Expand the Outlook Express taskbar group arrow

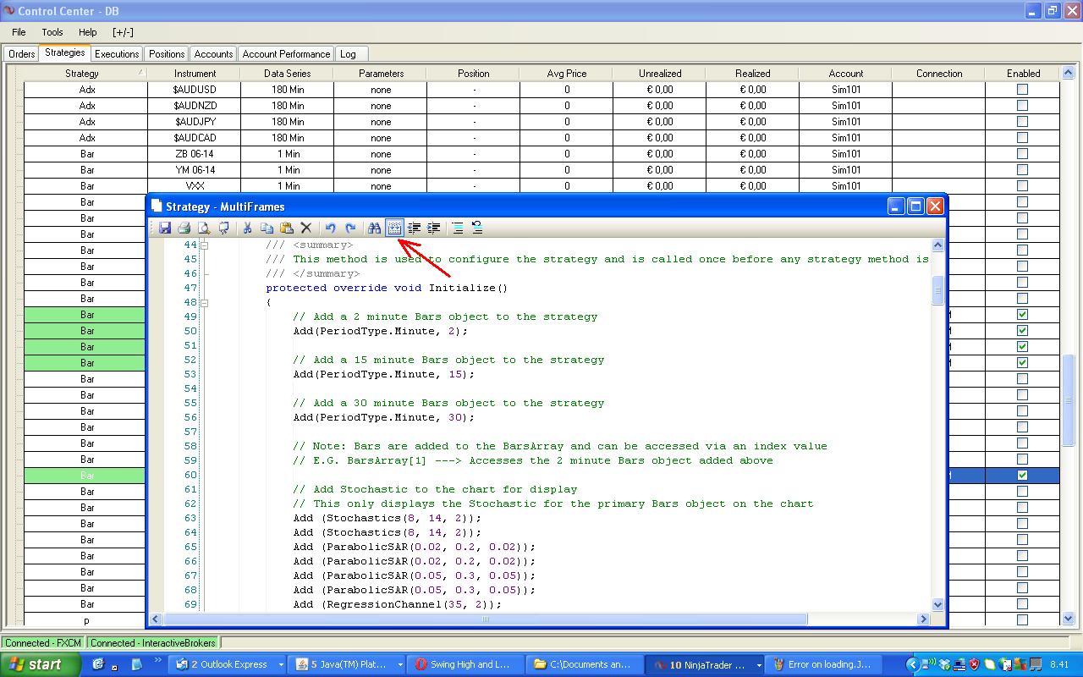(281, 664)
